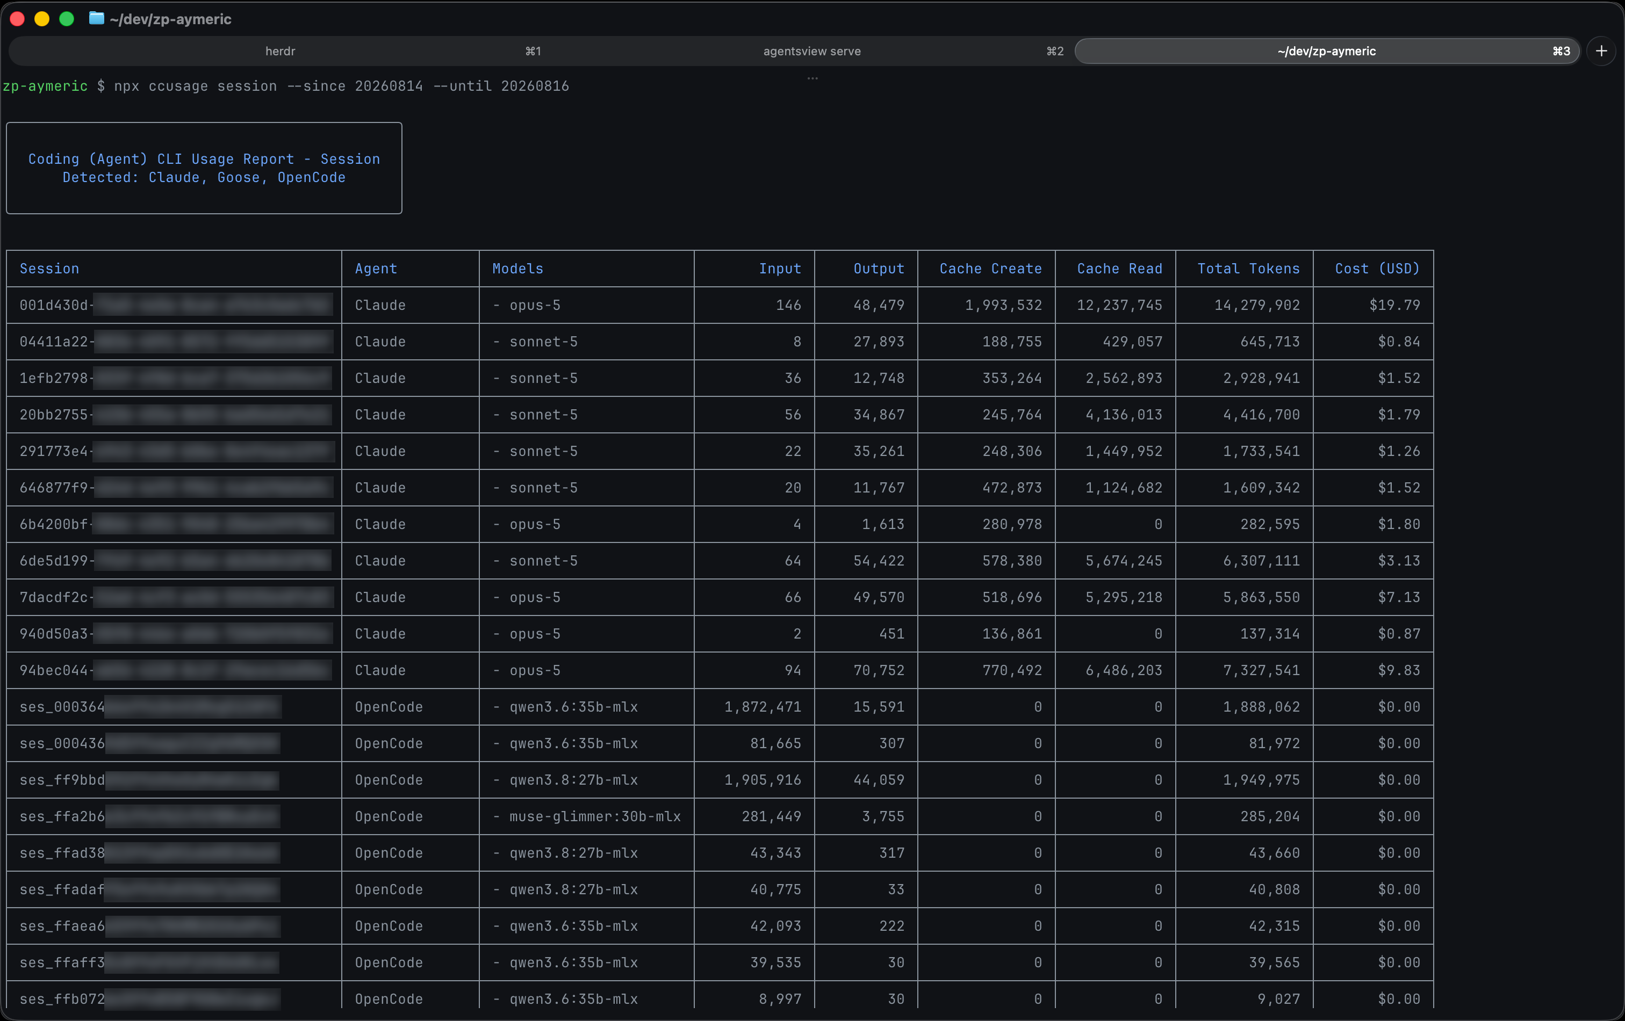Minimize the window with yellow button
The image size is (1625, 1021).
click(42, 19)
